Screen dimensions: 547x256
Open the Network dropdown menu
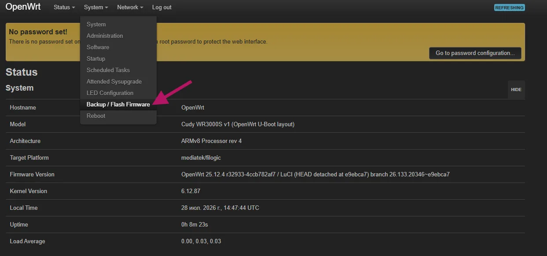pyautogui.click(x=130, y=7)
